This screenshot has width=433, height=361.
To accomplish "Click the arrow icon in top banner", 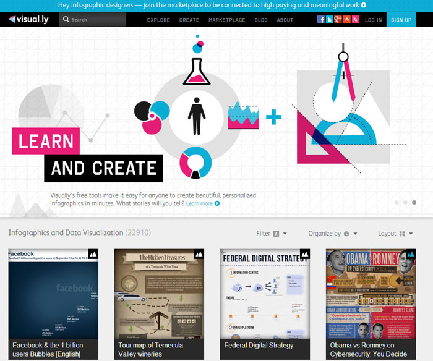I will (363, 5).
